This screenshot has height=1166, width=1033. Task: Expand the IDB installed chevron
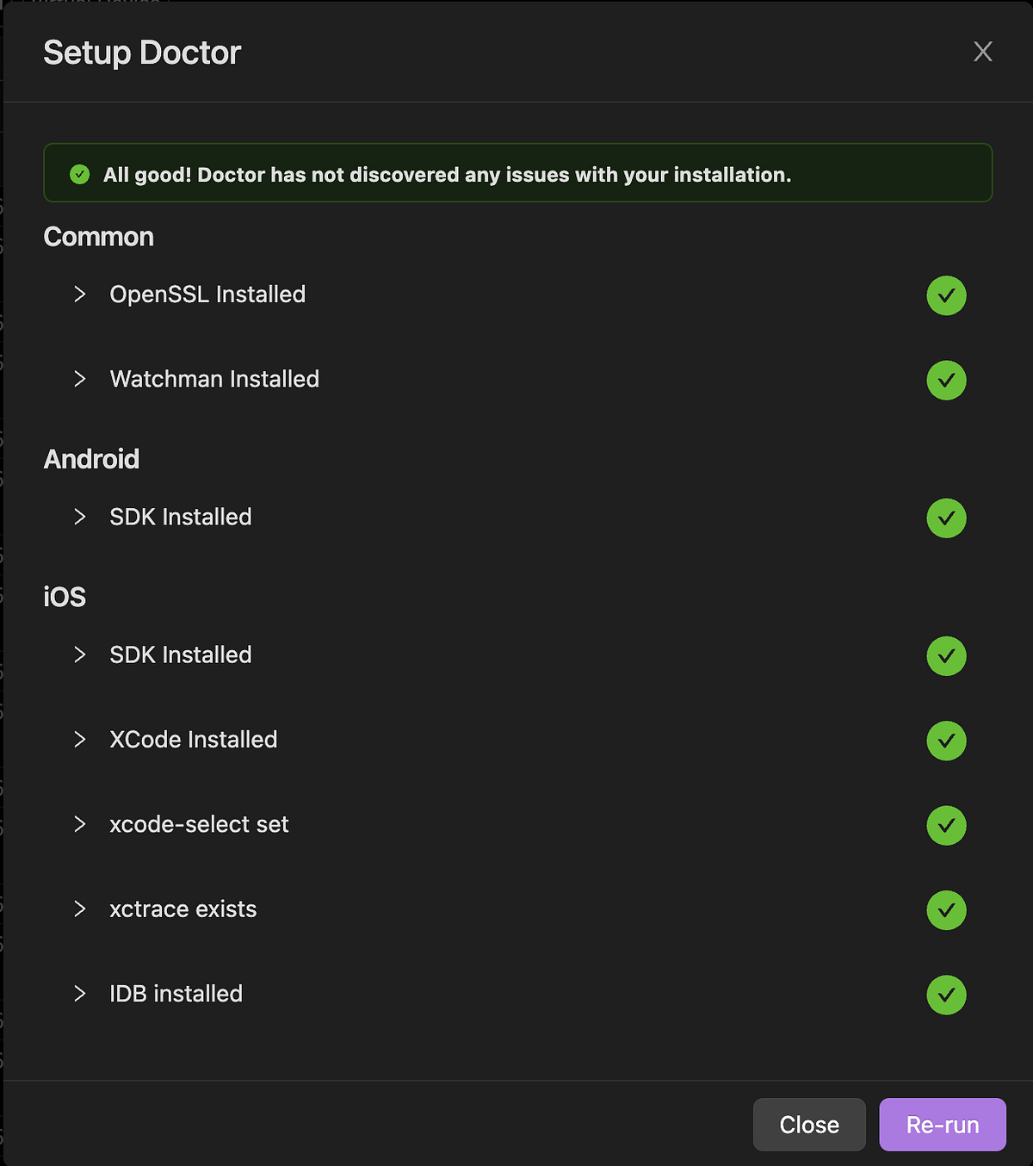point(80,994)
